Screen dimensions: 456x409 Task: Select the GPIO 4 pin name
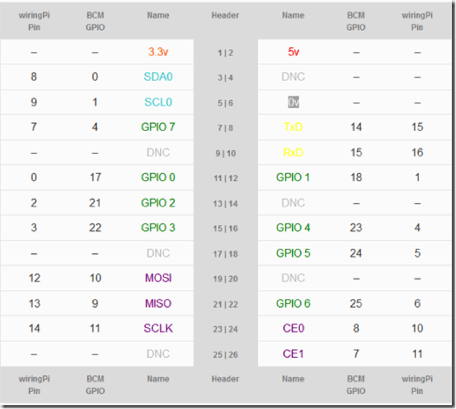293,228
